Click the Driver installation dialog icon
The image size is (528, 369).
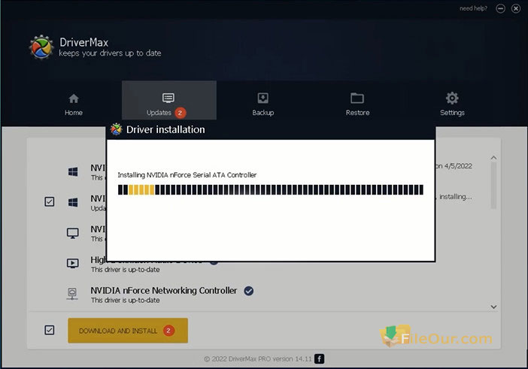[x=116, y=129]
